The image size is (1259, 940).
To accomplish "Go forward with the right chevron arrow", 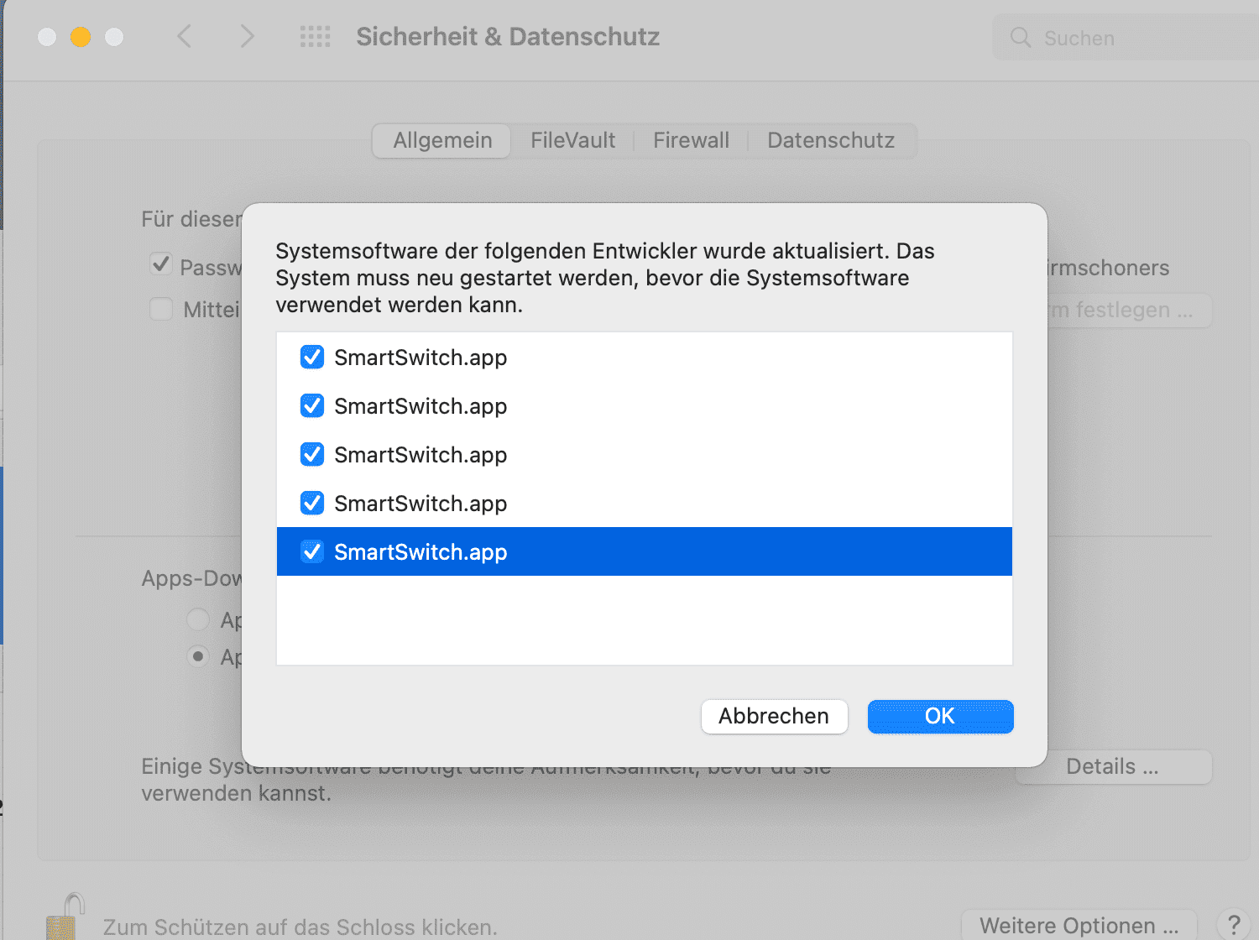I will pos(247,36).
